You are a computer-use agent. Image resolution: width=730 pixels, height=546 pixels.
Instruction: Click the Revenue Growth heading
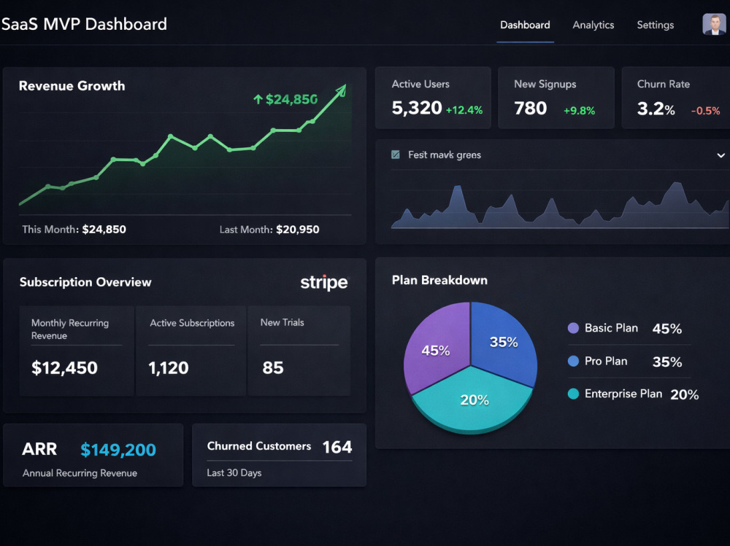tap(72, 86)
